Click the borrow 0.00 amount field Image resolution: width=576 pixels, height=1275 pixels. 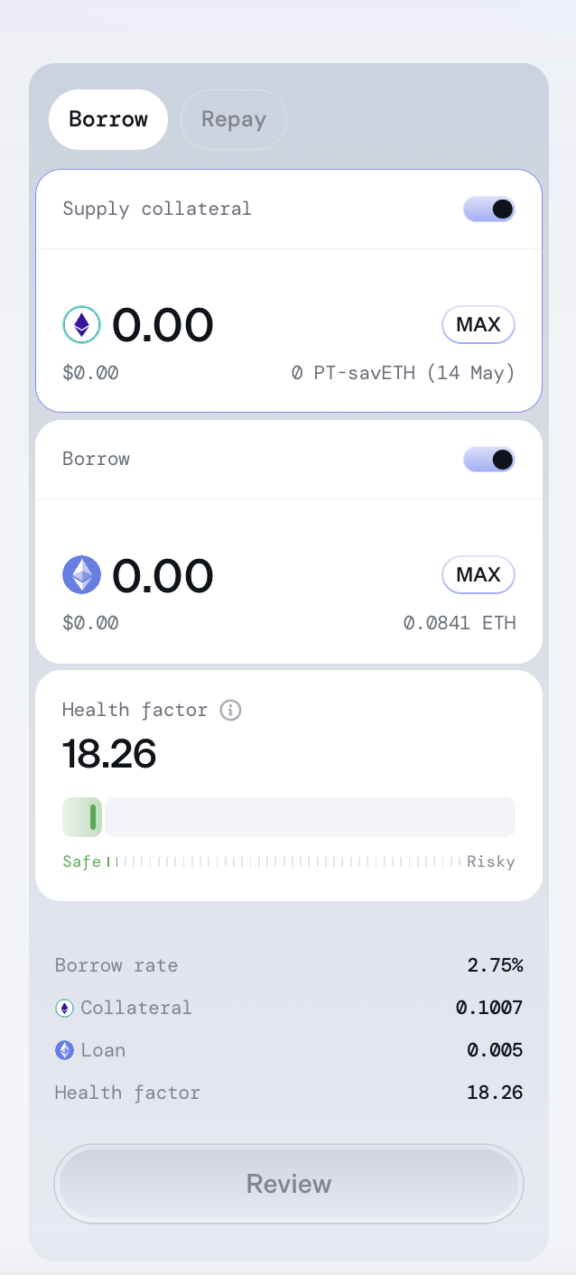163,575
